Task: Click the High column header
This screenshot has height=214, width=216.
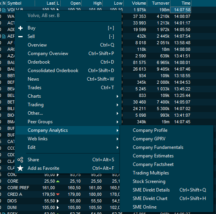Action: point(92,3)
